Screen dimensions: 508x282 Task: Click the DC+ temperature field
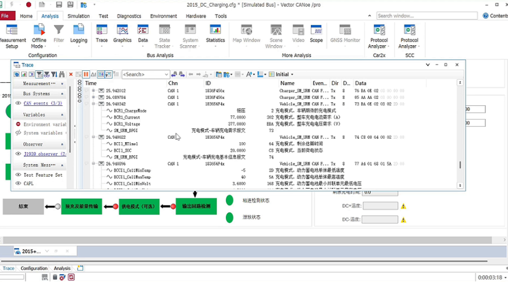tap(380, 206)
